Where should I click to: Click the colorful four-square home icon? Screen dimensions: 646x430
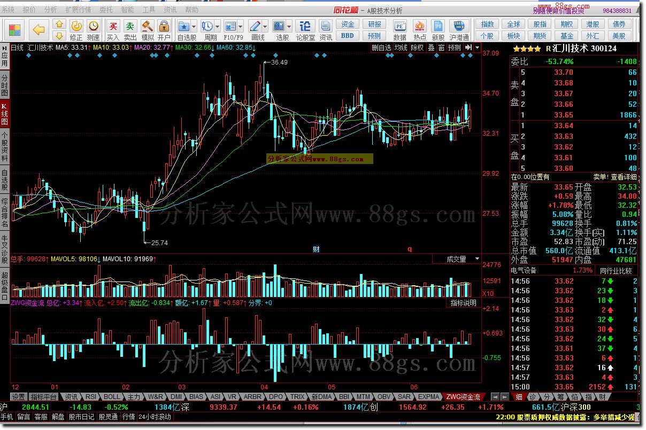point(15,30)
